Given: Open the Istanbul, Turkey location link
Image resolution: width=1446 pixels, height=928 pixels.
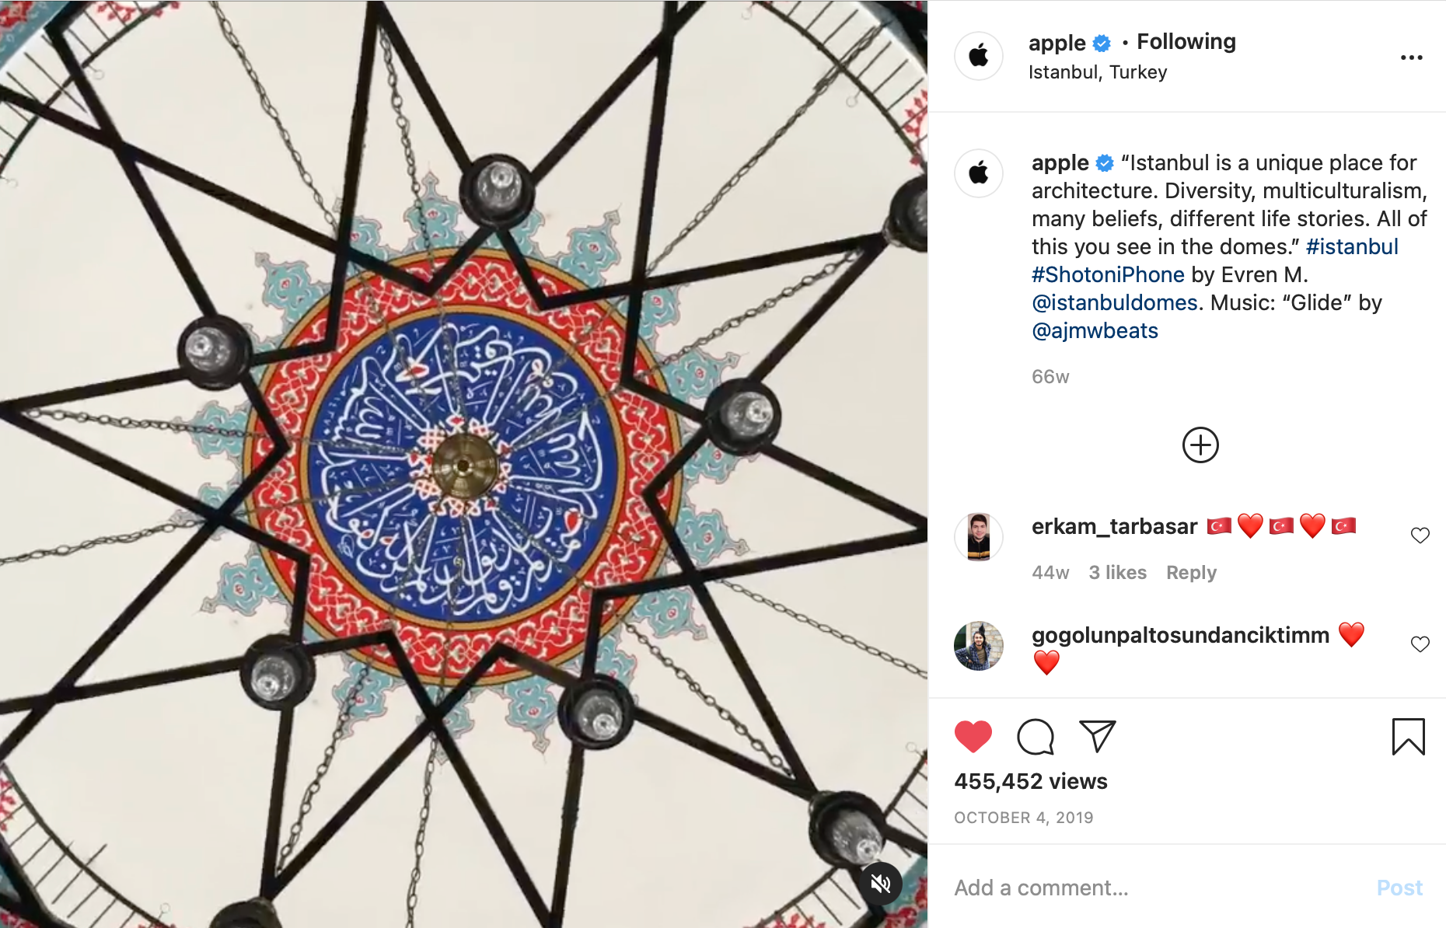Looking at the screenshot, I should [x=1097, y=72].
